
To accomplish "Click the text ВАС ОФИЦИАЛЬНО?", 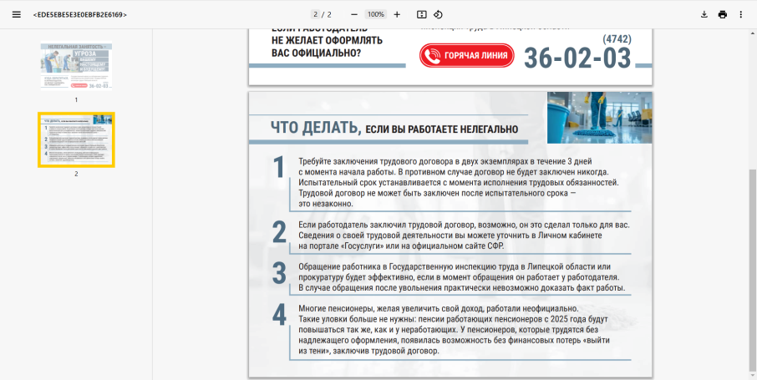I will (x=316, y=52).
